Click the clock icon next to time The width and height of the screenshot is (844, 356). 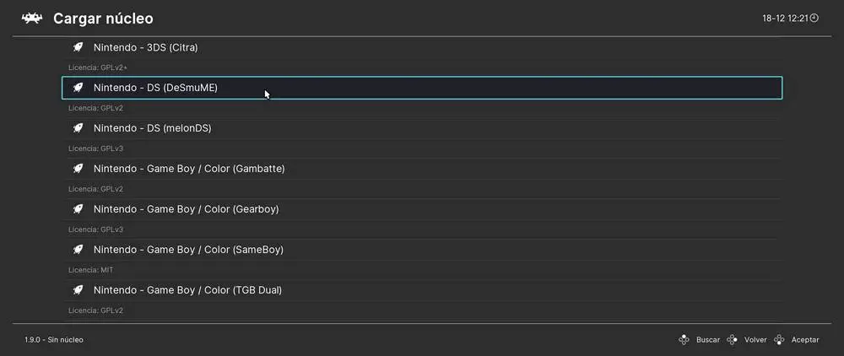pyautogui.click(x=814, y=18)
